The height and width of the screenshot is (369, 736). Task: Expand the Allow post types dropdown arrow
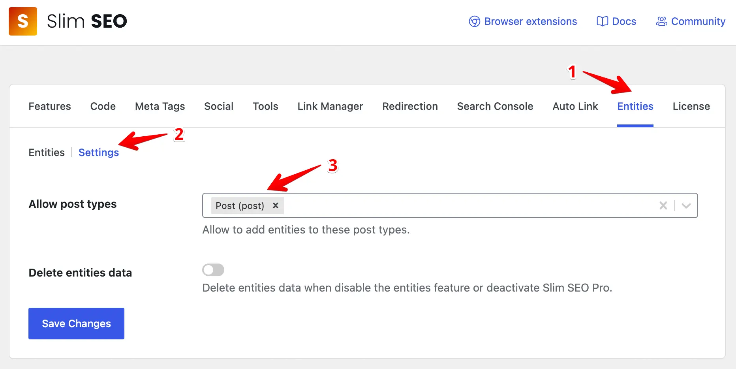686,205
